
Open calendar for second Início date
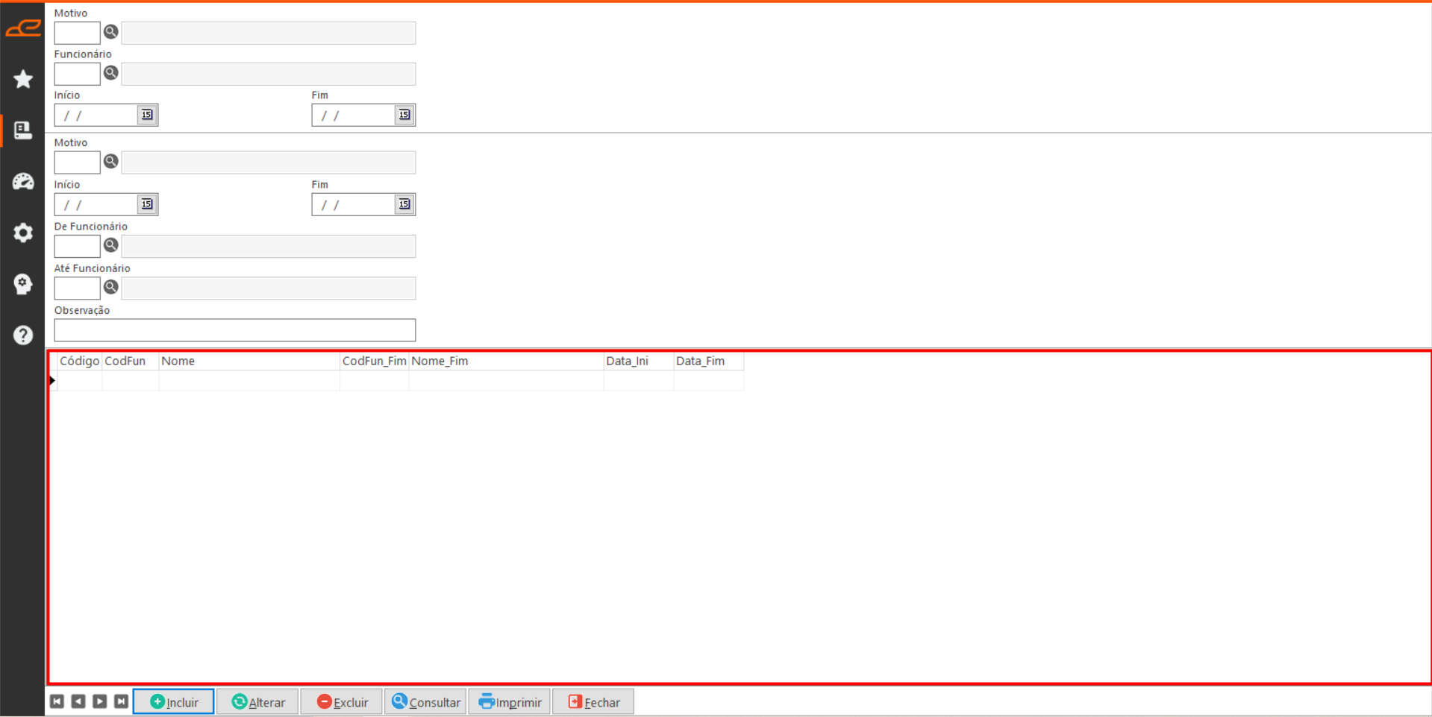click(147, 204)
